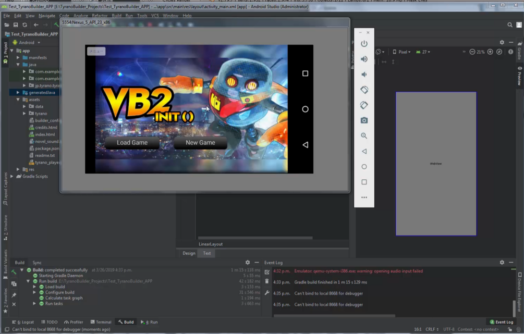Click Home circle in emulator side toolbar

tap(364, 167)
